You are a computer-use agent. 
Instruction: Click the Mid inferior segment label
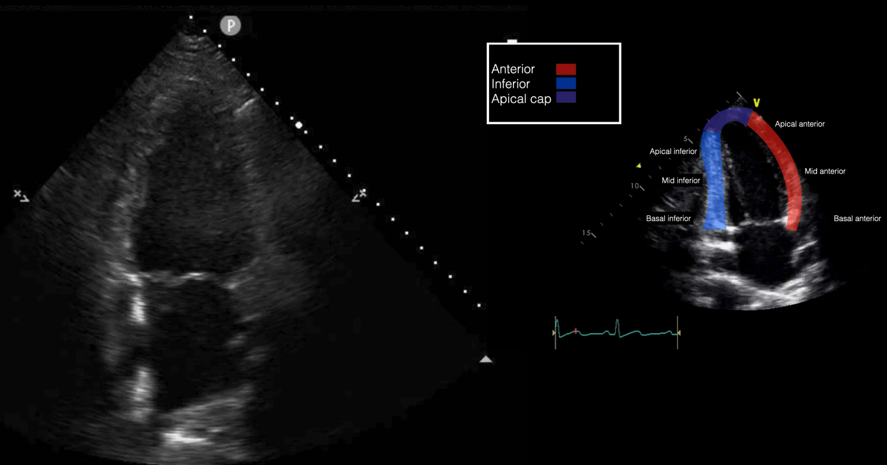[x=681, y=181]
